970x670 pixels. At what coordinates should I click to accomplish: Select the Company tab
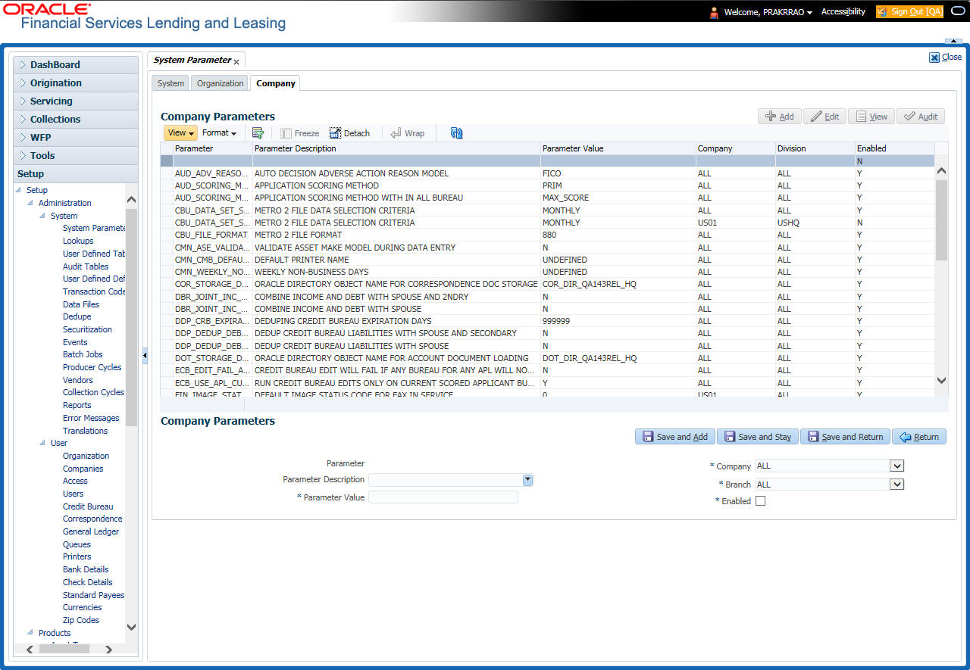pyautogui.click(x=276, y=83)
